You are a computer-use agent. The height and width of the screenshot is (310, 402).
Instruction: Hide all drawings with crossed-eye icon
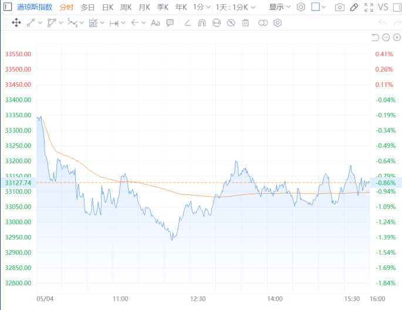coord(231,23)
